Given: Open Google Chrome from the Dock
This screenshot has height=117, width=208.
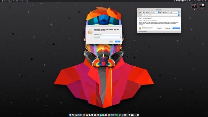Looking at the screenshot, I should click(x=76, y=115).
